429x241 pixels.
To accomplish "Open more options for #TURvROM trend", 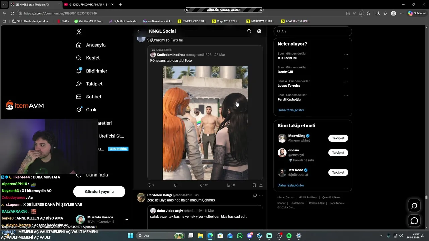I will click(346, 54).
